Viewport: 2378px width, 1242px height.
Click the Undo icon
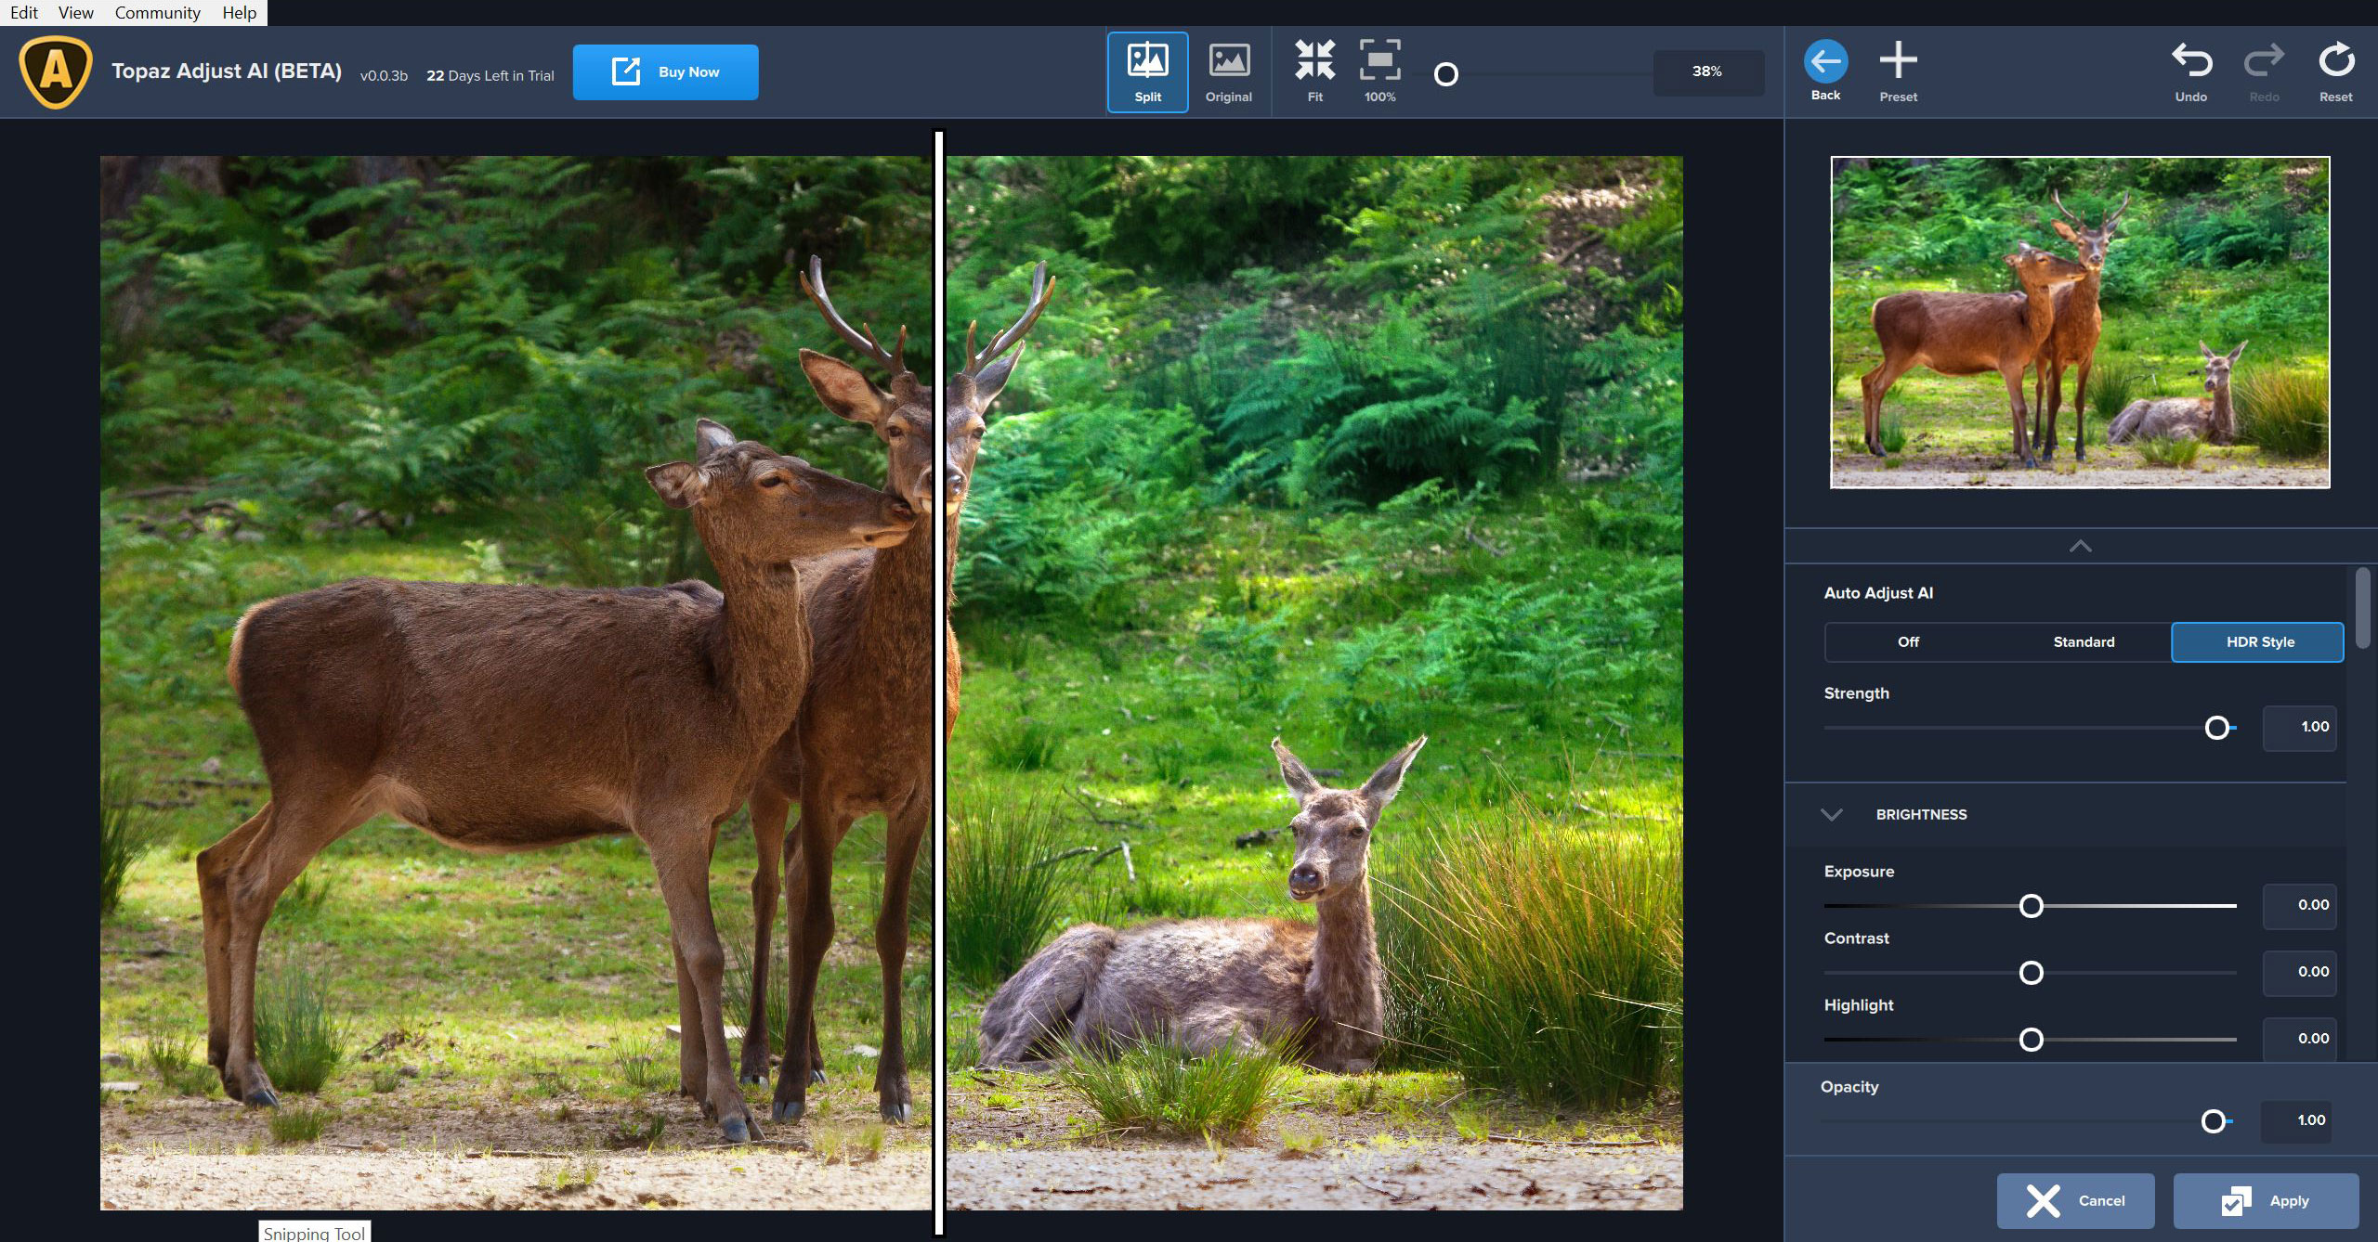tap(2190, 62)
